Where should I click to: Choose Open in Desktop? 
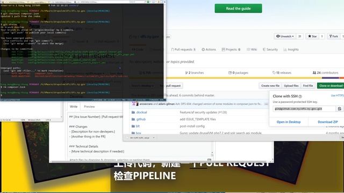tap(289, 122)
